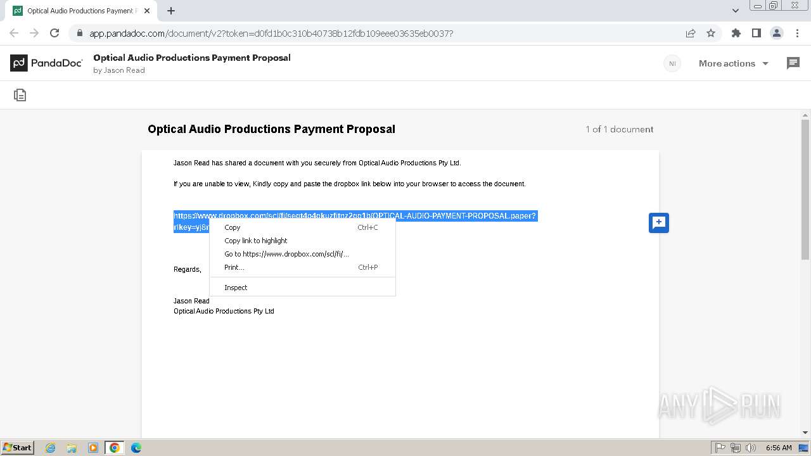Open File Explorer from the taskbar

pos(72,448)
